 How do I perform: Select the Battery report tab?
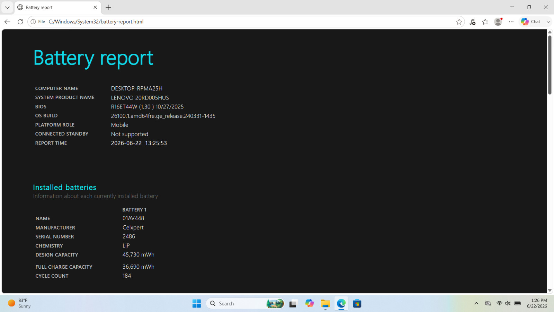tap(57, 7)
